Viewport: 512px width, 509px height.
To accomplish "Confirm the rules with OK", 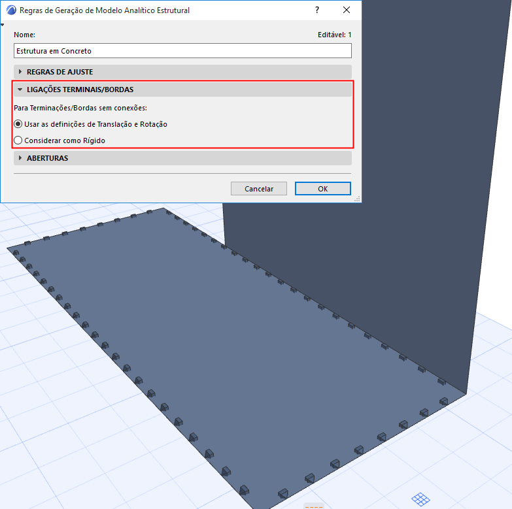I will click(322, 189).
